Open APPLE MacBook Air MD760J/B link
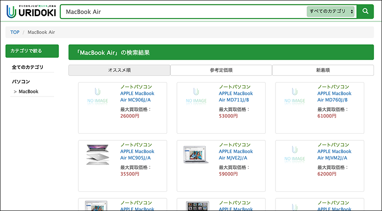Image resolution: width=382 pixels, height=211 pixels. tap(334, 97)
